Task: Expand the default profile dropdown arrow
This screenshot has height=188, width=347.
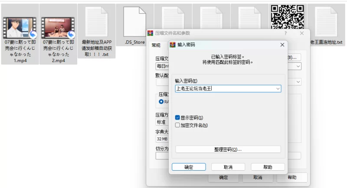Action: (x=298, y=82)
